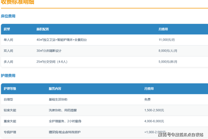Click the 收费标准明细 page title
This screenshot has width=208, height=139.
point(18,2)
